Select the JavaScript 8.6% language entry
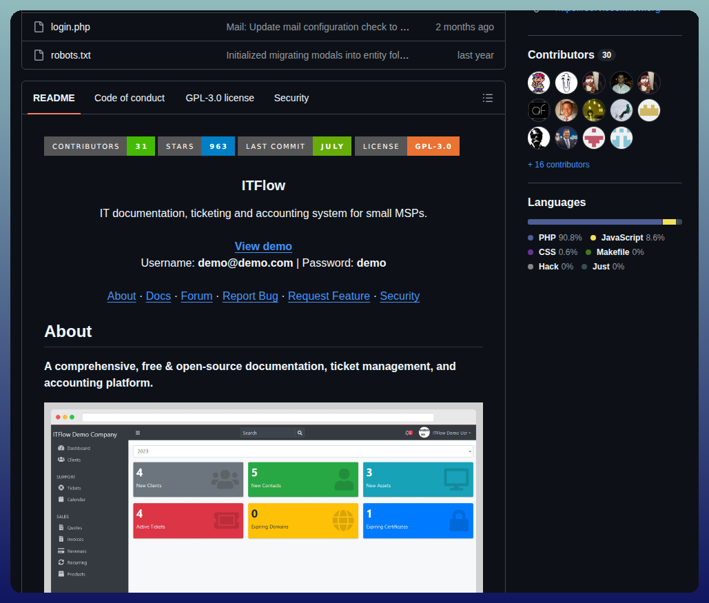The height and width of the screenshot is (603, 709). [628, 238]
